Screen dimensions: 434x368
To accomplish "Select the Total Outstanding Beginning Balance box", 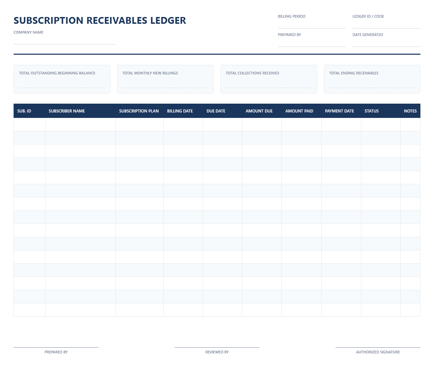I will click(62, 79).
